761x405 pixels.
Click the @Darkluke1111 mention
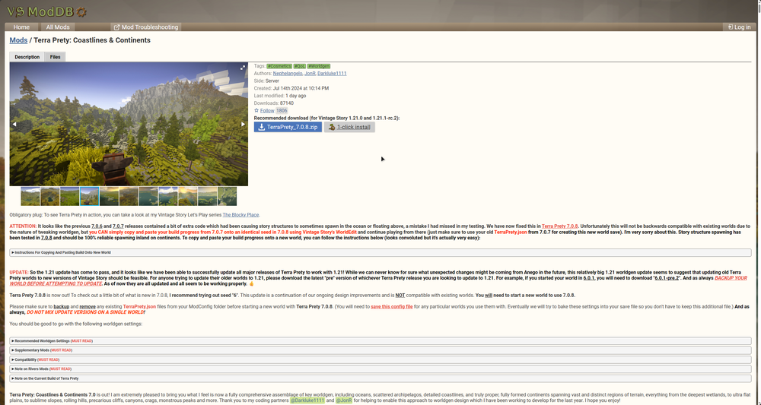pyautogui.click(x=307, y=400)
